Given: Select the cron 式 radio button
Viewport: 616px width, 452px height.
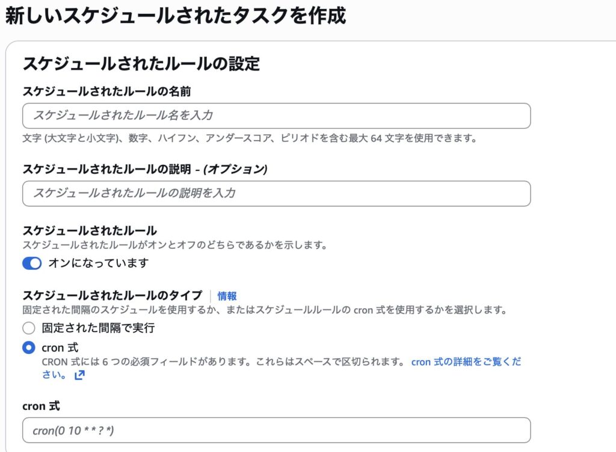Looking at the screenshot, I should pyautogui.click(x=29, y=347).
